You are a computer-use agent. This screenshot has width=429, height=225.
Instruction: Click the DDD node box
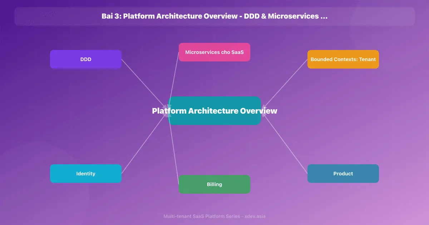point(86,59)
